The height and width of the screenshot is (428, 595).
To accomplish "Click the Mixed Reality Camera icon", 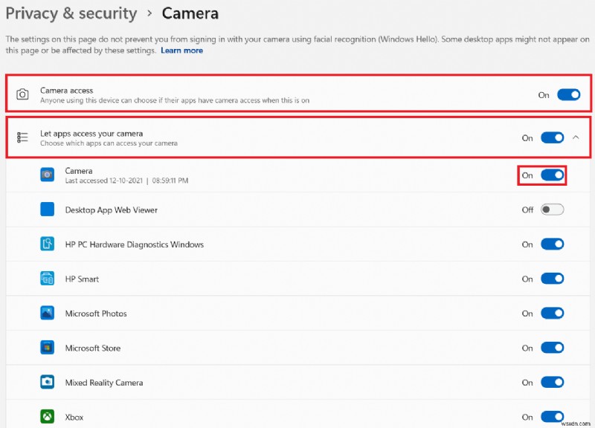I will 46,382.
